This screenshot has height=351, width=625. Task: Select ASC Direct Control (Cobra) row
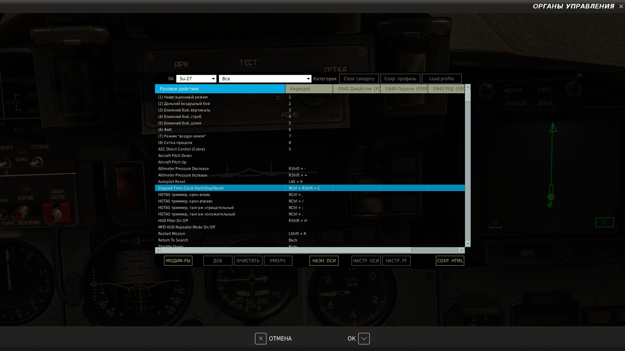pyautogui.click(x=310, y=149)
